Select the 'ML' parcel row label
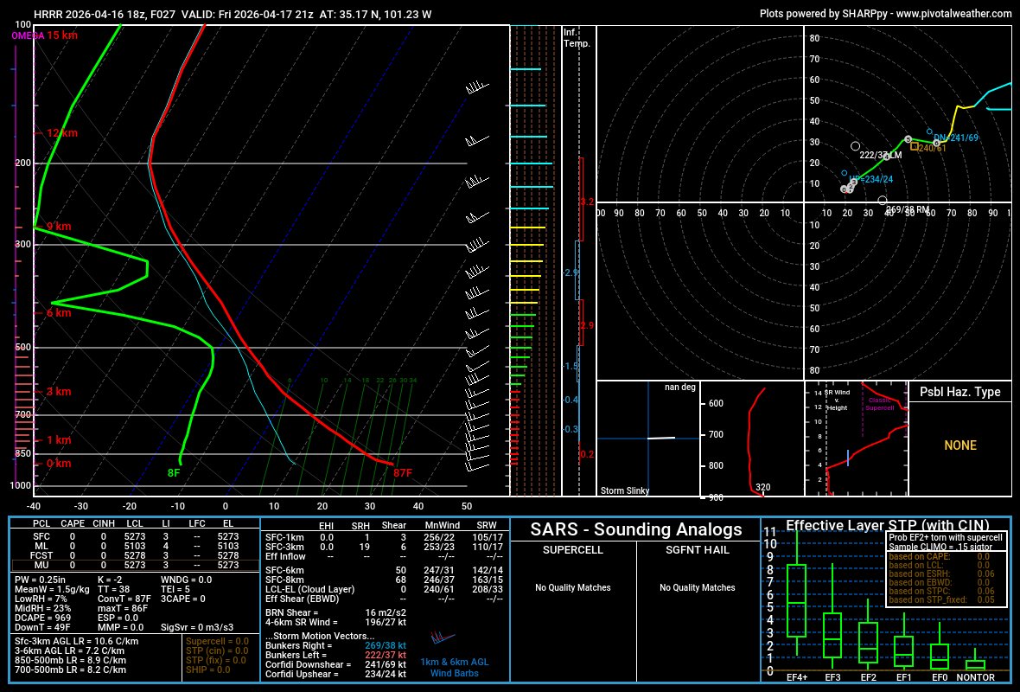Screen dimensions: 1020x692 pyautogui.click(x=41, y=546)
